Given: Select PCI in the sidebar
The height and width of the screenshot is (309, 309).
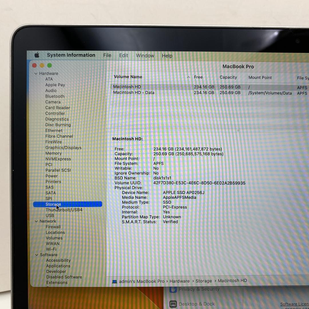Looking at the screenshot, I should (49, 165).
